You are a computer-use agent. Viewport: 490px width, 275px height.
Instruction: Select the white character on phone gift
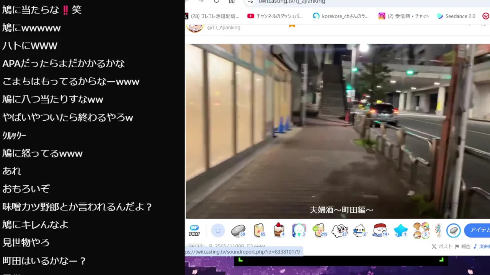[x=360, y=230]
